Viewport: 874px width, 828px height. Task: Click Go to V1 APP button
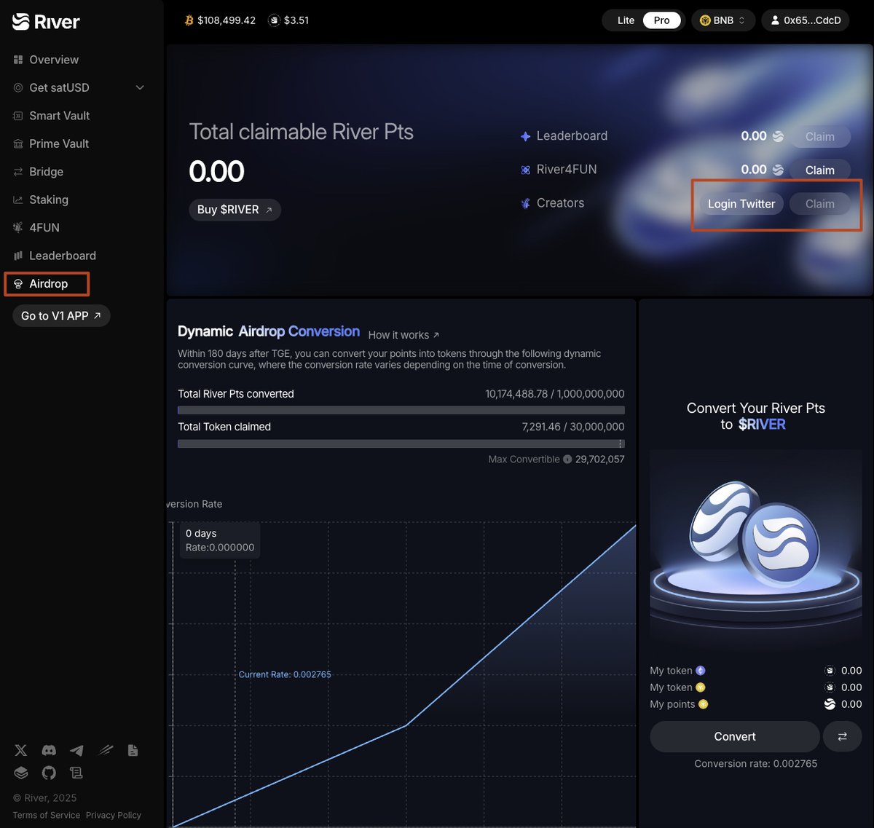[61, 315]
